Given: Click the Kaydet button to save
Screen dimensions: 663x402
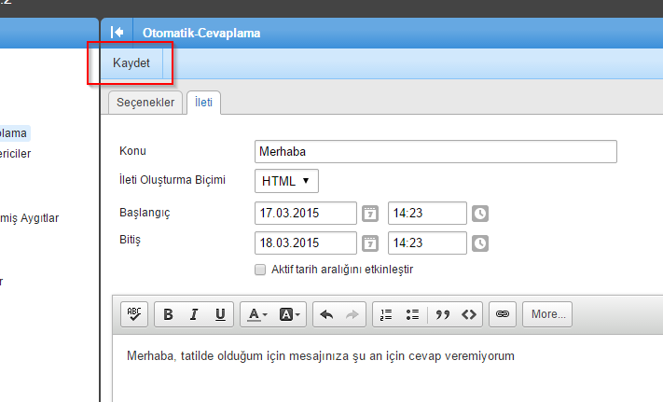Looking at the screenshot, I should pos(131,63).
